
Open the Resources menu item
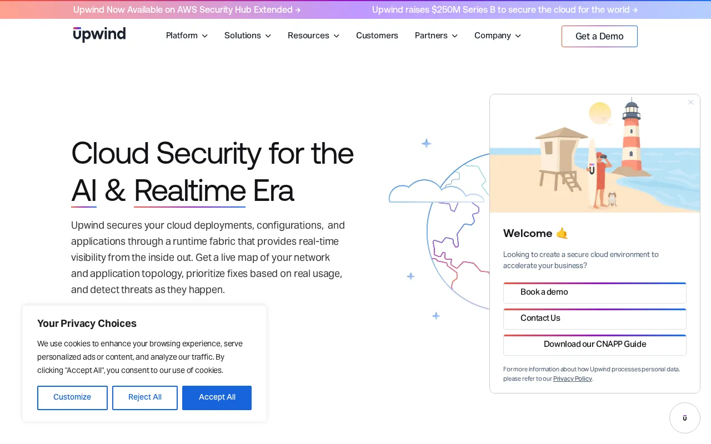[x=308, y=36]
